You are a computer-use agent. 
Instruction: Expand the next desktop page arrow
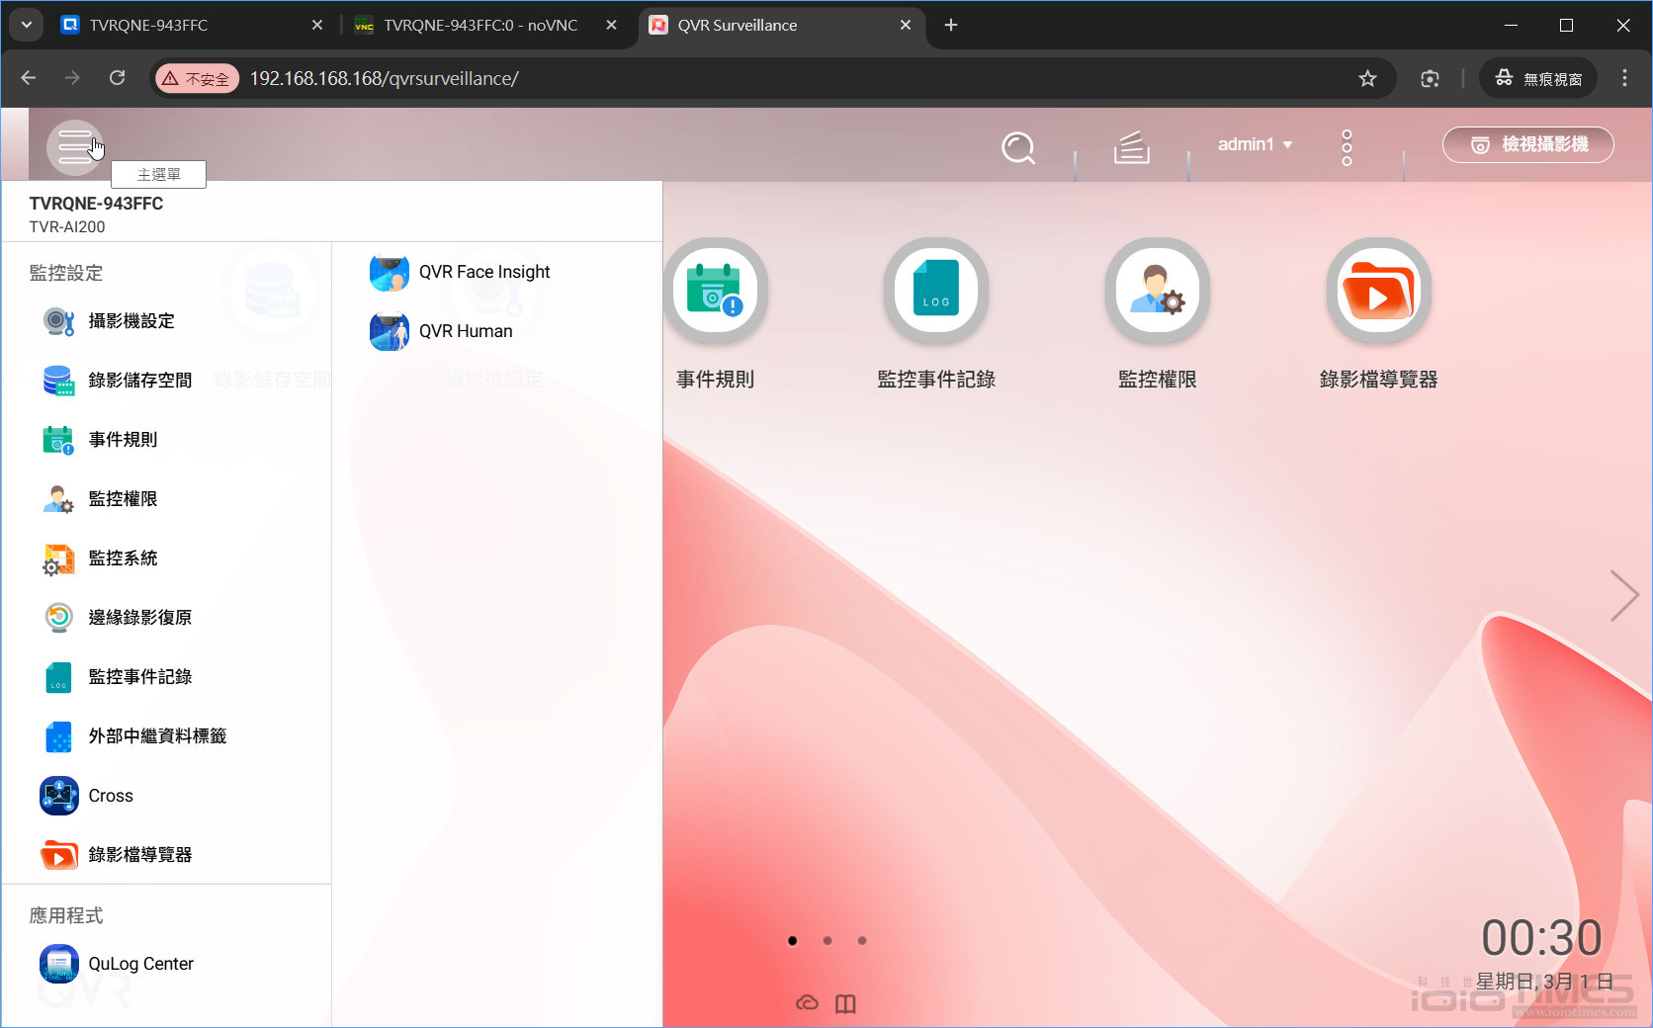pos(1624,596)
